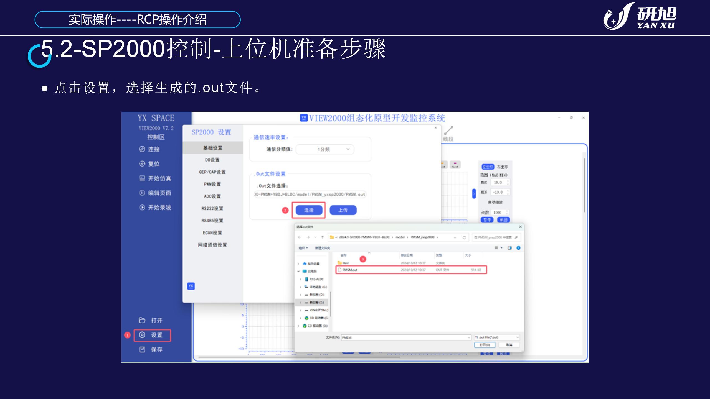The width and height of the screenshot is (710, 399).
Task: Click 新建文件夹 (New folder)
Action: tap(323, 248)
